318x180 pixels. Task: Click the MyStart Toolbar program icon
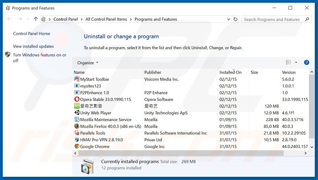tap(76, 79)
